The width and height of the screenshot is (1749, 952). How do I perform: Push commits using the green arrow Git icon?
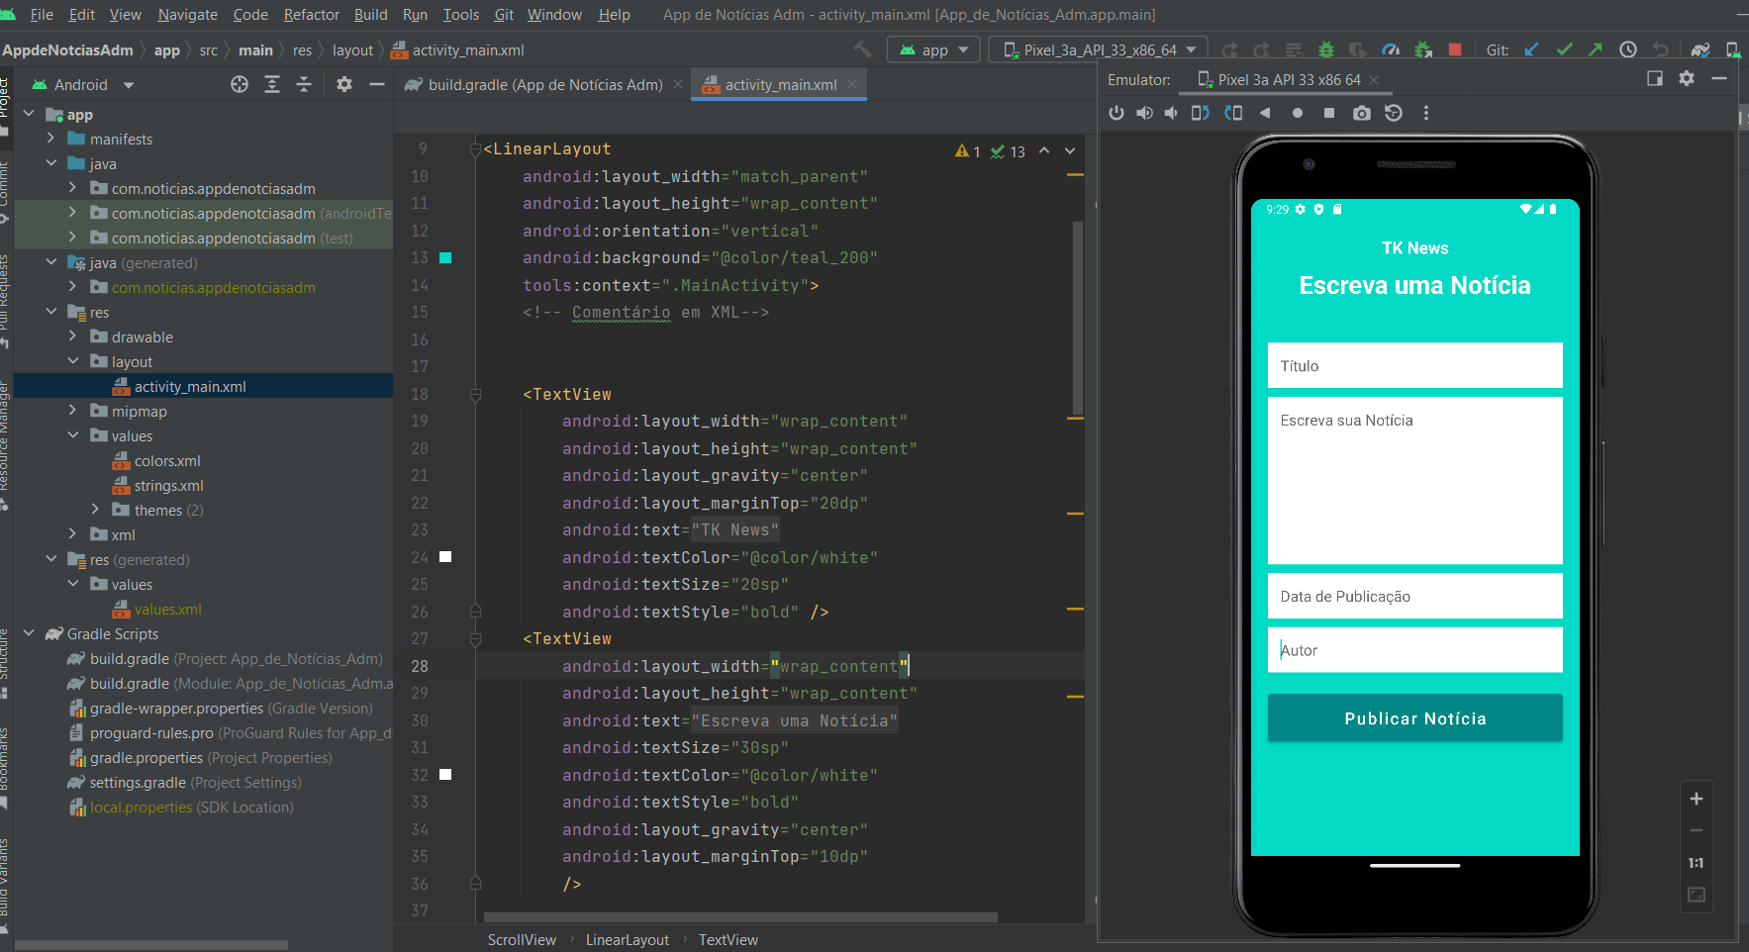tap(1595, 48)
